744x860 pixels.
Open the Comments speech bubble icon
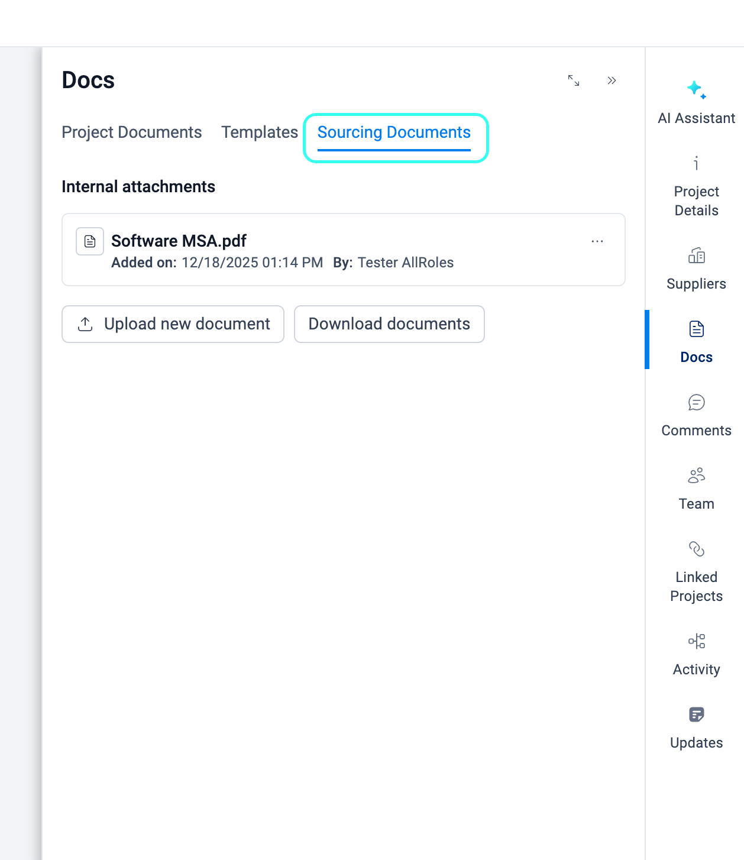coord(696,402)
